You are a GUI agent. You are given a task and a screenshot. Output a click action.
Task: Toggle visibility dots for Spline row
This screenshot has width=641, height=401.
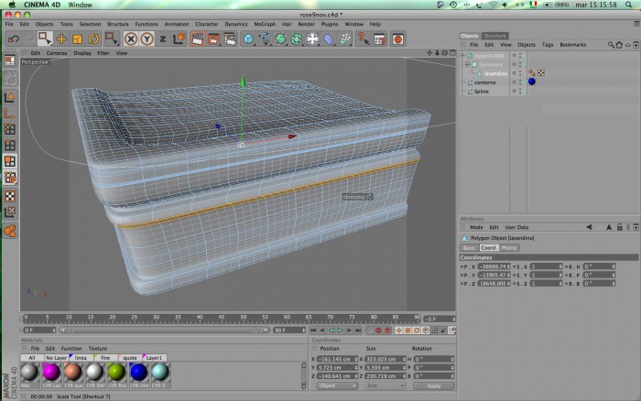click(520, 92)
